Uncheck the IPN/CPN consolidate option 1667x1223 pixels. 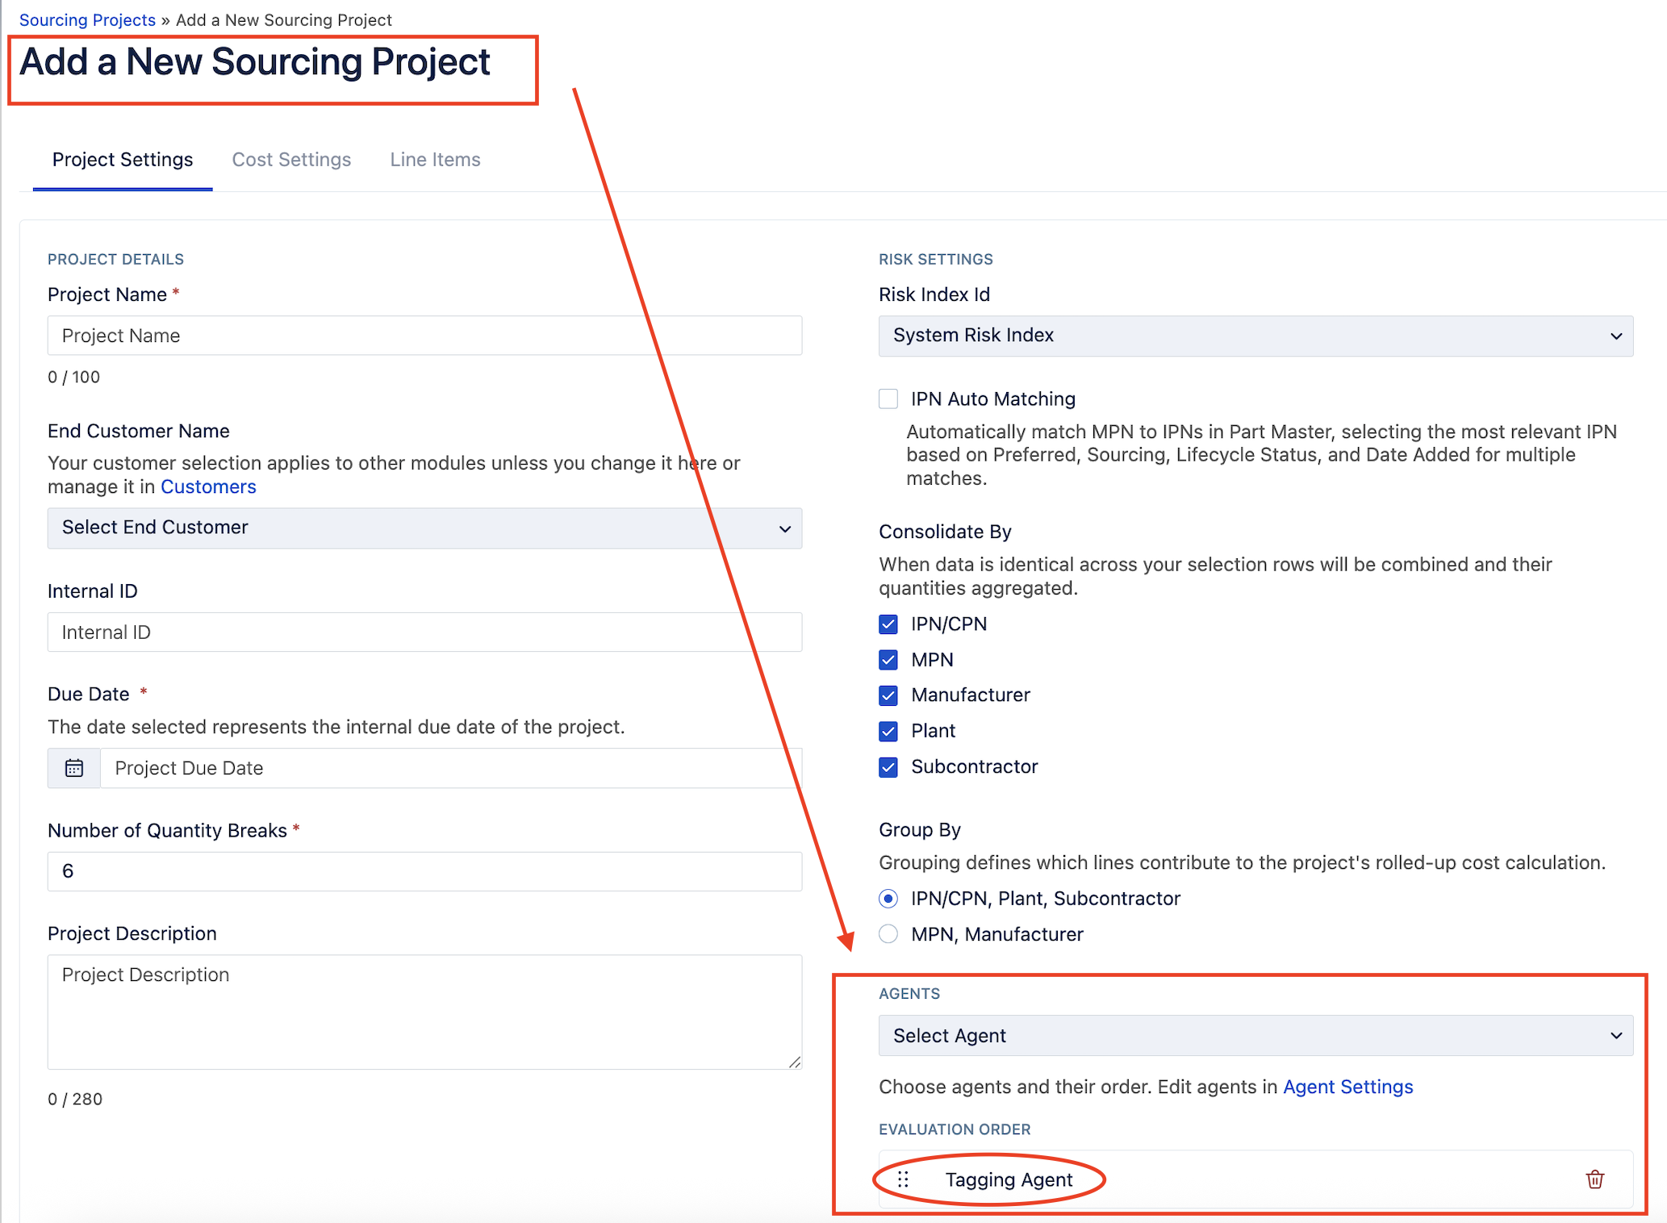point(888,624)
